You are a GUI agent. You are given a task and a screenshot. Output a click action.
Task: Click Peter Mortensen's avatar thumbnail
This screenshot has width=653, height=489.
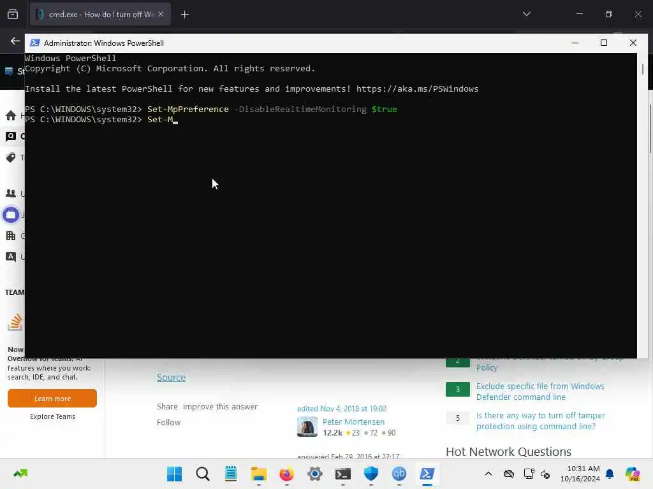pyautogui.click(x=307, y=427)
